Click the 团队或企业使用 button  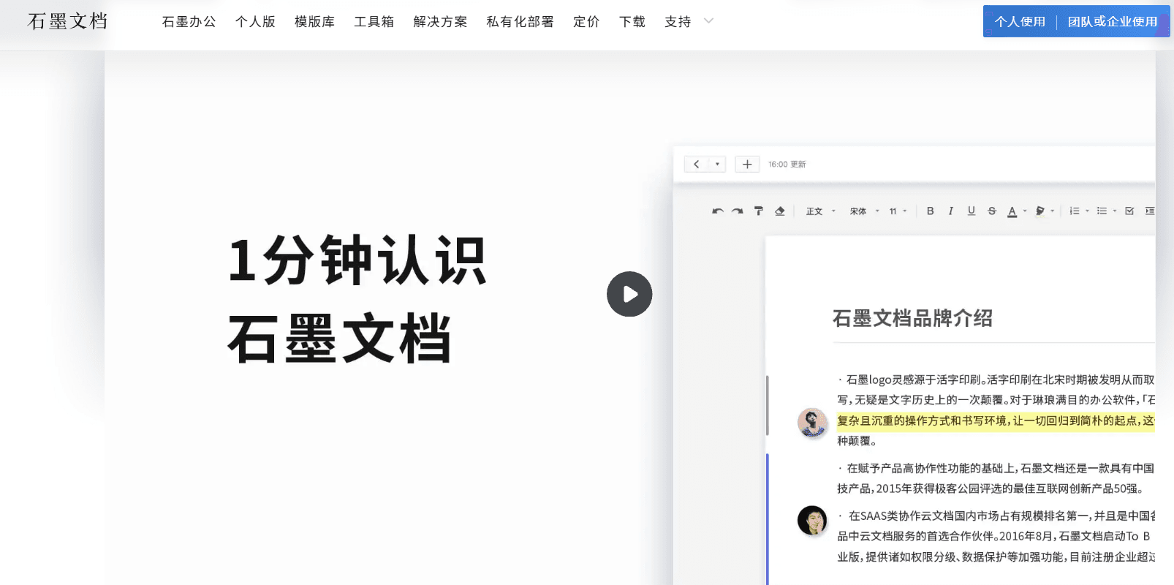point(1113,22)
